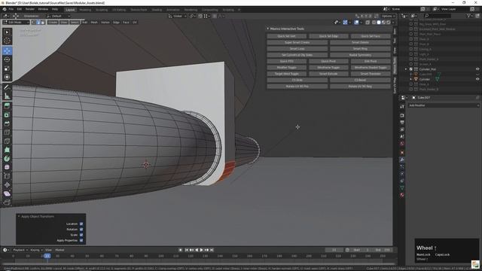The image size is (482, 271).
Task: Collapse the Maxivz Interactive Tools panel
Action: pyautogui.click(x=268, y=29)
